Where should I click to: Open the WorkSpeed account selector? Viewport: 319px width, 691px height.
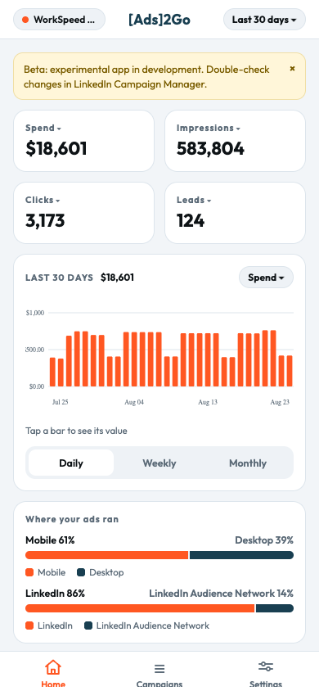[60, 20]
